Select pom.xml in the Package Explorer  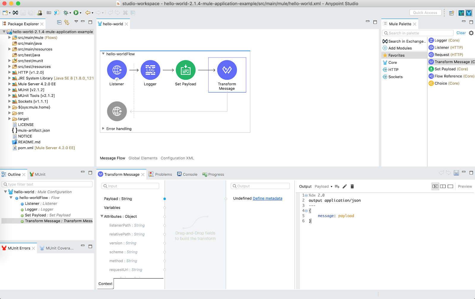pyautogui.click(x=44, y=148)
